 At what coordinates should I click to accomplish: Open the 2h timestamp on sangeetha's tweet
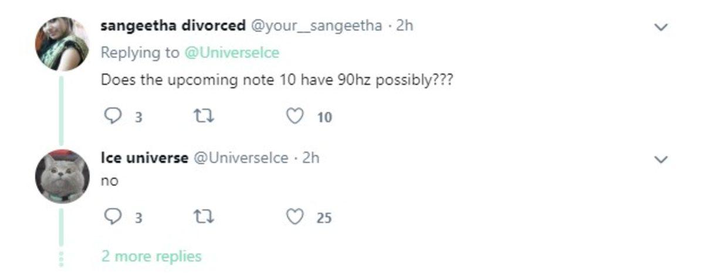pos(405,26)
